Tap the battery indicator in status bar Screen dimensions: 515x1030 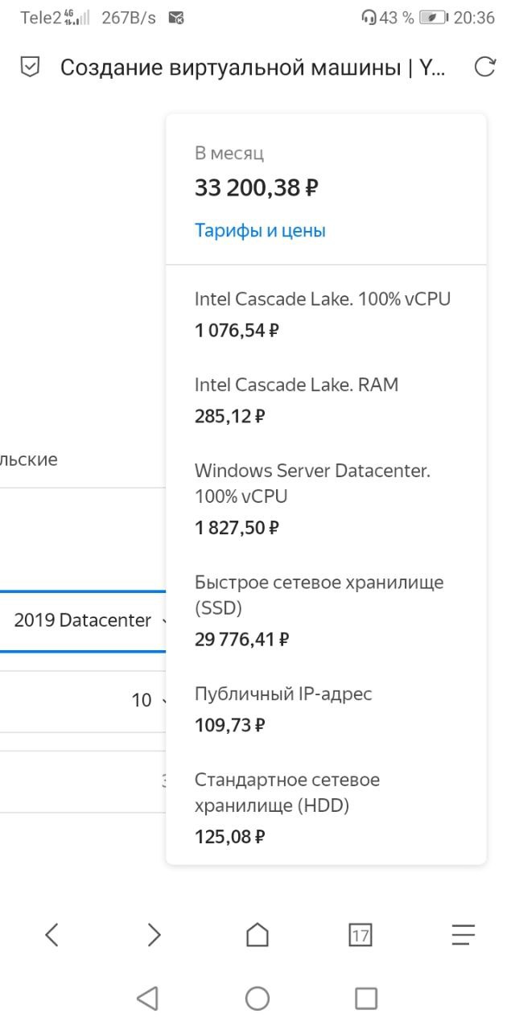click(433, 18)
